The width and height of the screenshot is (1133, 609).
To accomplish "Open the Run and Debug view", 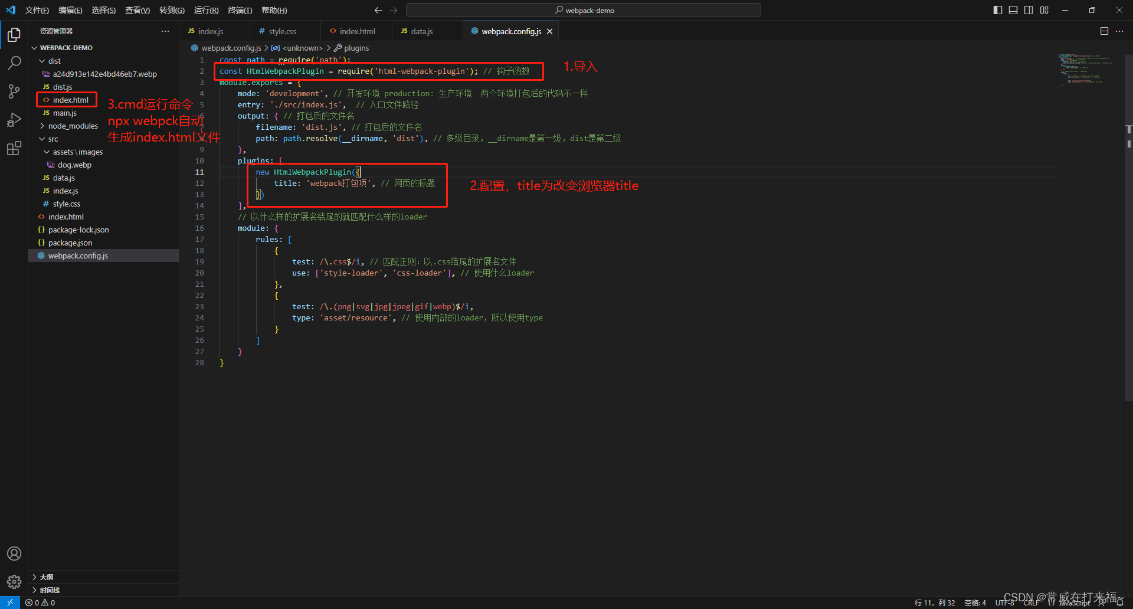I will click(x=14, y=120).
